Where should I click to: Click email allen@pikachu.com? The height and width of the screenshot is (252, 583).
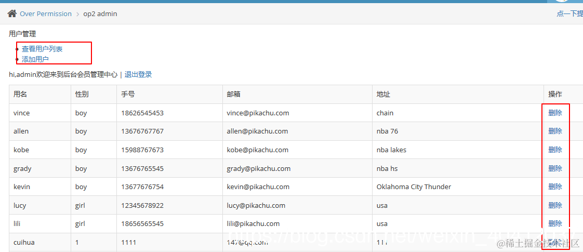pyautogui.click(x=257, y=131)
